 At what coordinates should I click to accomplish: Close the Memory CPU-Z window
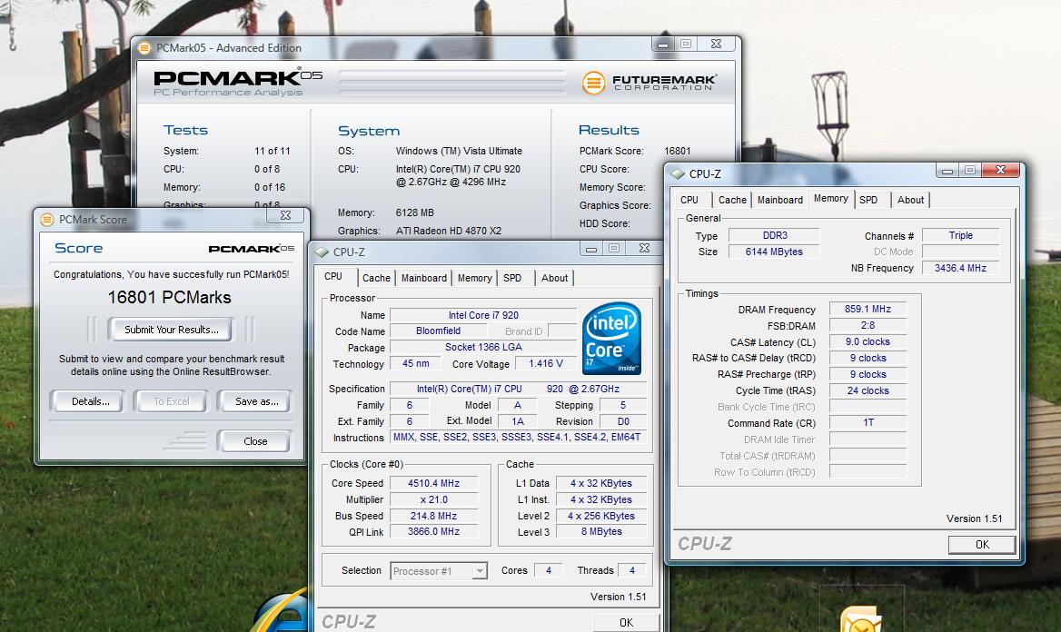click(1001, 170)
